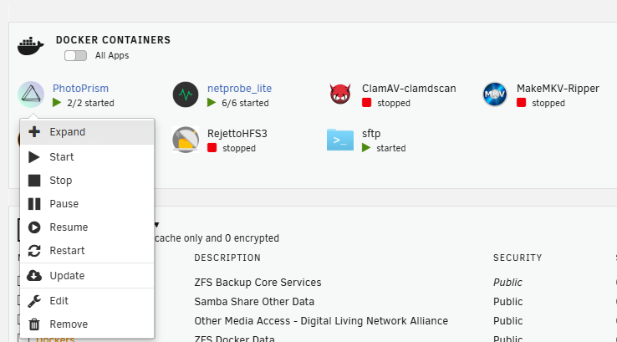Click Public security value for Other Media Access
The height and width of the screenshot is (342, 617).
[x=508, y=321]
